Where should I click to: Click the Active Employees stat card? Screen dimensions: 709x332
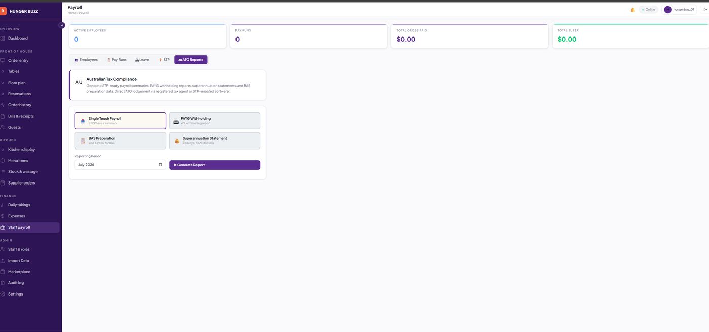148,36
